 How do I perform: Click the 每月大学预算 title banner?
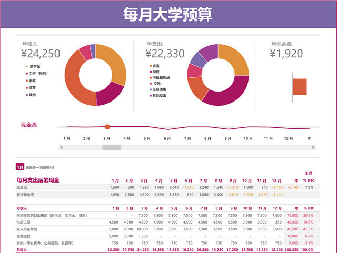click(168, 14)
